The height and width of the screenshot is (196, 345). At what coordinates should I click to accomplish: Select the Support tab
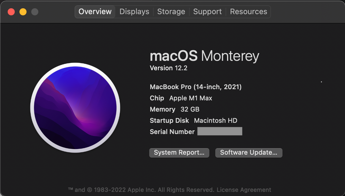[207, 12]
